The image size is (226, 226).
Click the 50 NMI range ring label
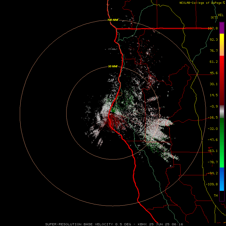click(x=113, y=67)
